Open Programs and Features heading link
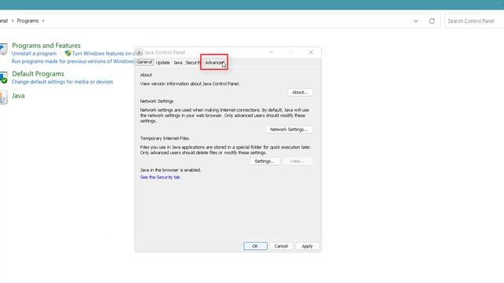This screenshot has height=283, width=504. click(46, 46)
